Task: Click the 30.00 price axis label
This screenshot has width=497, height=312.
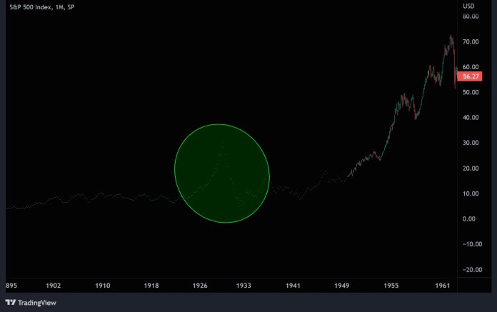Action: tap(471, 143)
